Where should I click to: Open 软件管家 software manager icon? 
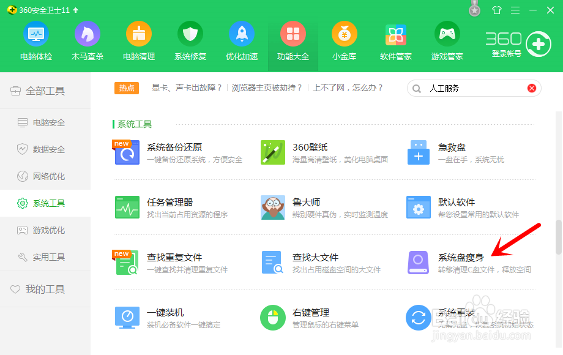pyautogui.click(x=396, y=34)
